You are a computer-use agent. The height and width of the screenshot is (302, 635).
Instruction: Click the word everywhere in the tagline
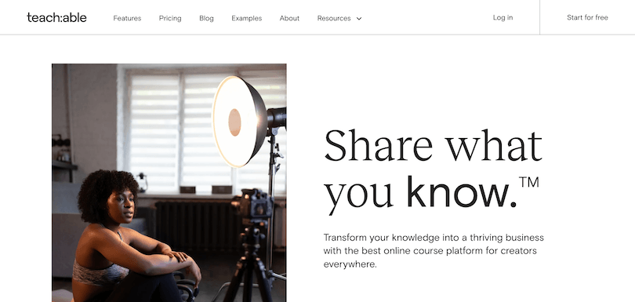coord(350,264)
